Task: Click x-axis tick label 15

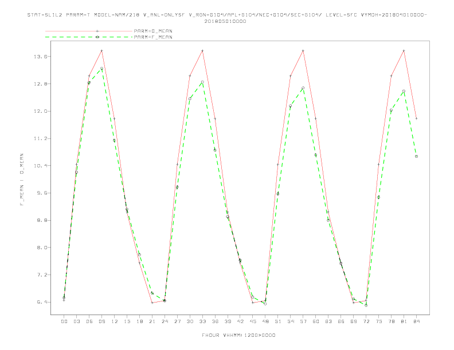Action: tap(127, 321)
